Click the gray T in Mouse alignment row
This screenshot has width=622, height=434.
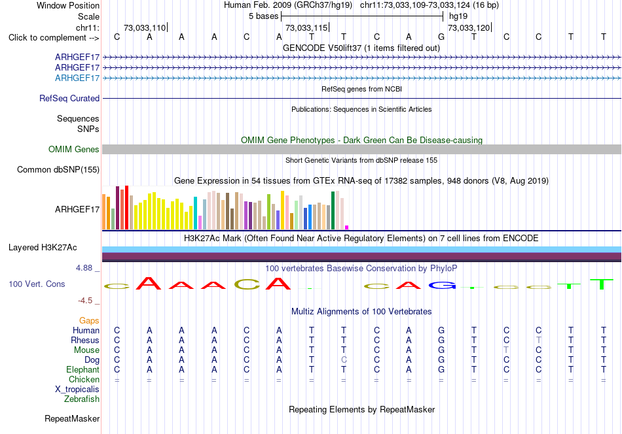[505, 350]
